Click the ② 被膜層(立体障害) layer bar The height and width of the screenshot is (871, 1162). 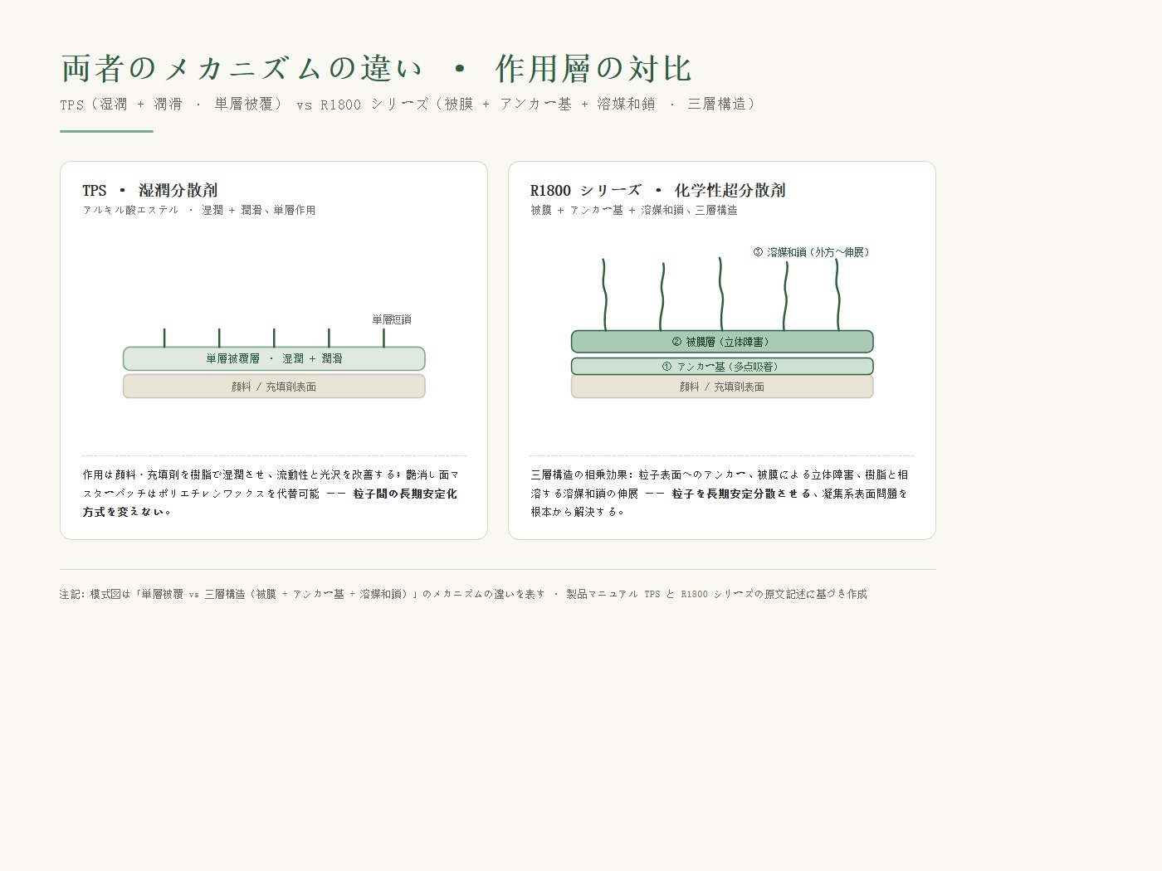[x=722, y=342]
